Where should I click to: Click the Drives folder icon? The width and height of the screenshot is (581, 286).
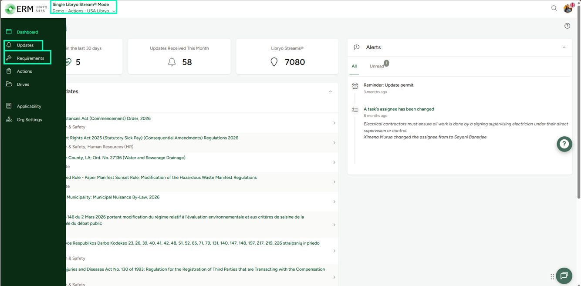(9, 84)
